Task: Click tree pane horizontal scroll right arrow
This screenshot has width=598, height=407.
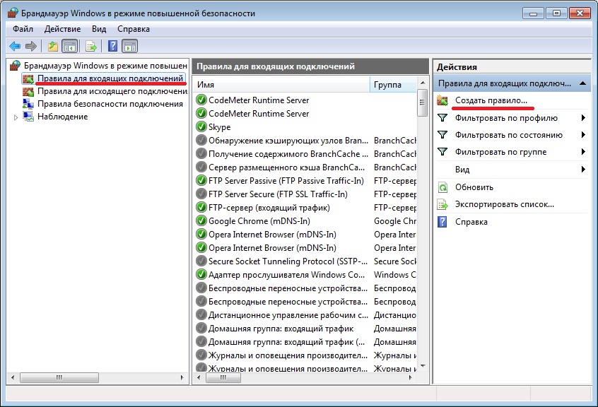Action: coord(182,377)
